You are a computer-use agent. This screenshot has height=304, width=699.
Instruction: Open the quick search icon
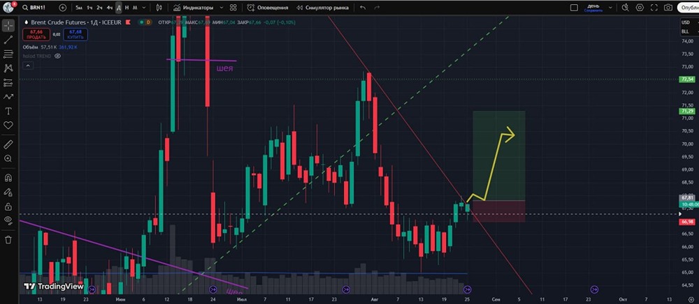pyautogui.click(x=625, y=8)
